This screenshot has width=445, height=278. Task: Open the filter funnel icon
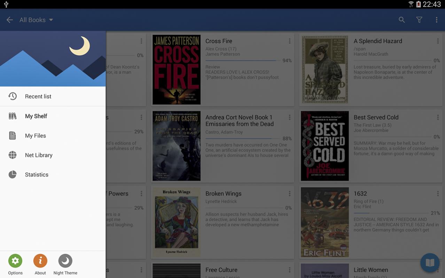pos(419,20)
